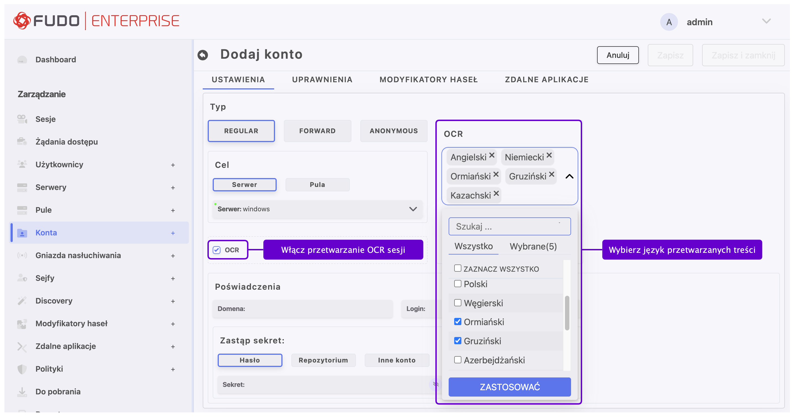The height and width of the screenshot is (419, 794).
Task: Click the Użytkownicy people icon
Action: [22, 164]
